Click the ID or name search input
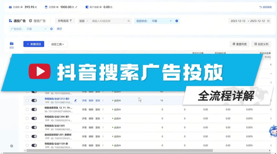The height and width of the screenshot is (154, 277). tap(109, 21)
